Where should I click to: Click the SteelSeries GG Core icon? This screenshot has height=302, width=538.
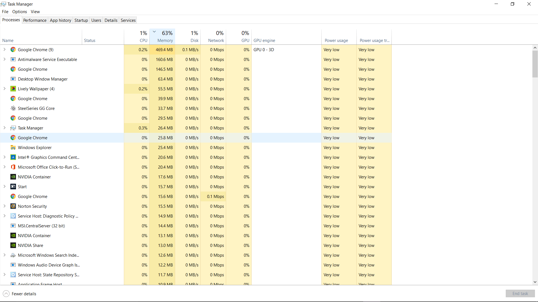coord(13,108)
